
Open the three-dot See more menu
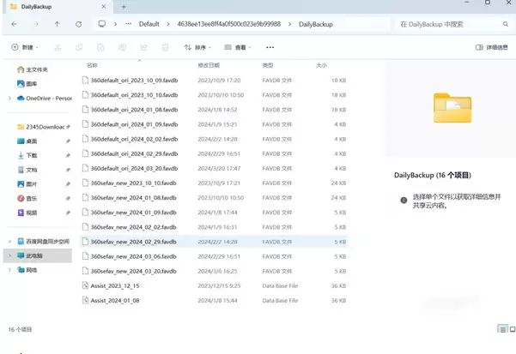point(271,47)
